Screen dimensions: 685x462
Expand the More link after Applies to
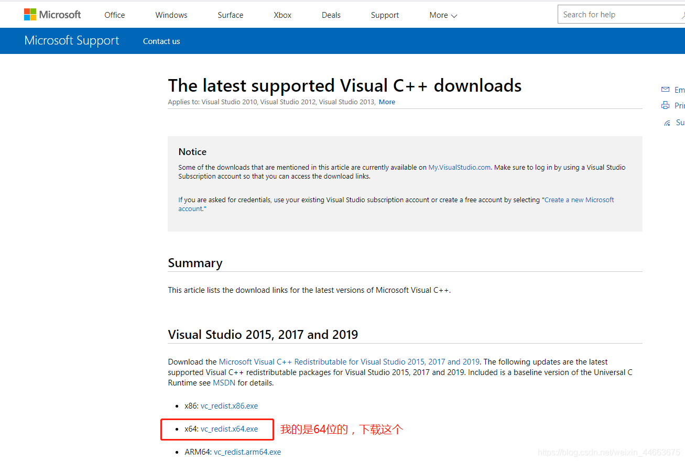(387, 102)
